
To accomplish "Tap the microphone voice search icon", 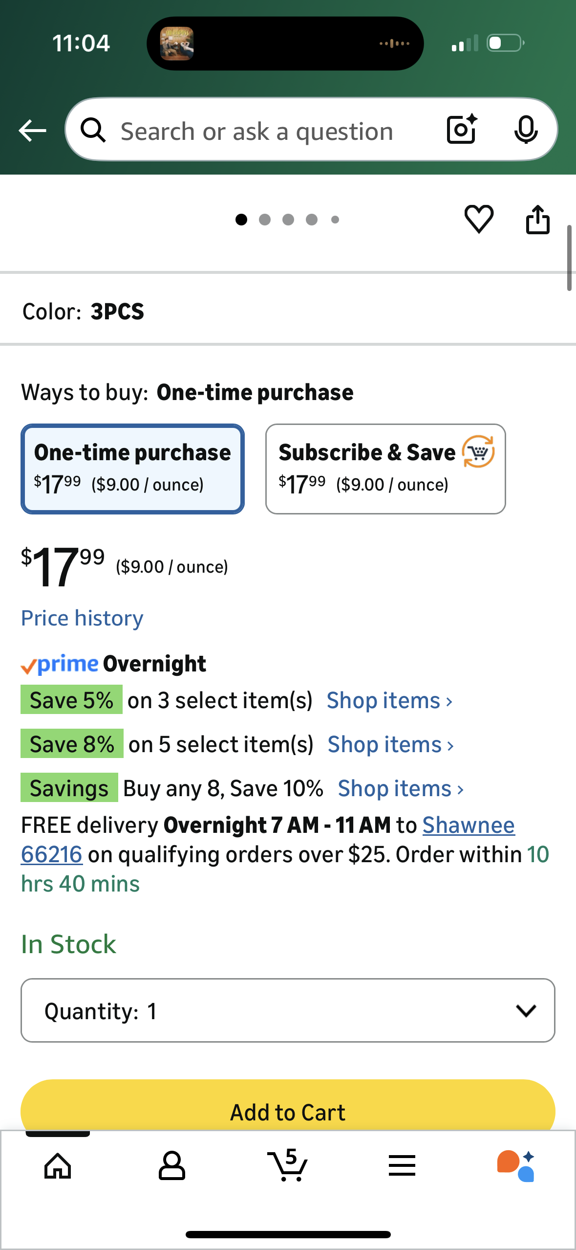I will point(526,130).
